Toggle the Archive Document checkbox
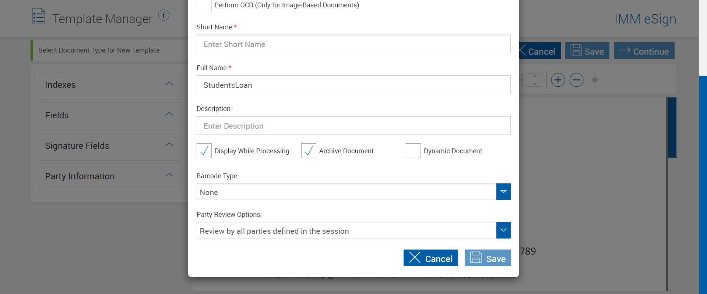 coord(309,151)
